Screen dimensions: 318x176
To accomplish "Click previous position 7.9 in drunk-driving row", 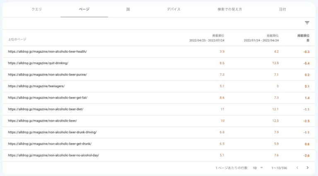I will (x=277, y=132).
